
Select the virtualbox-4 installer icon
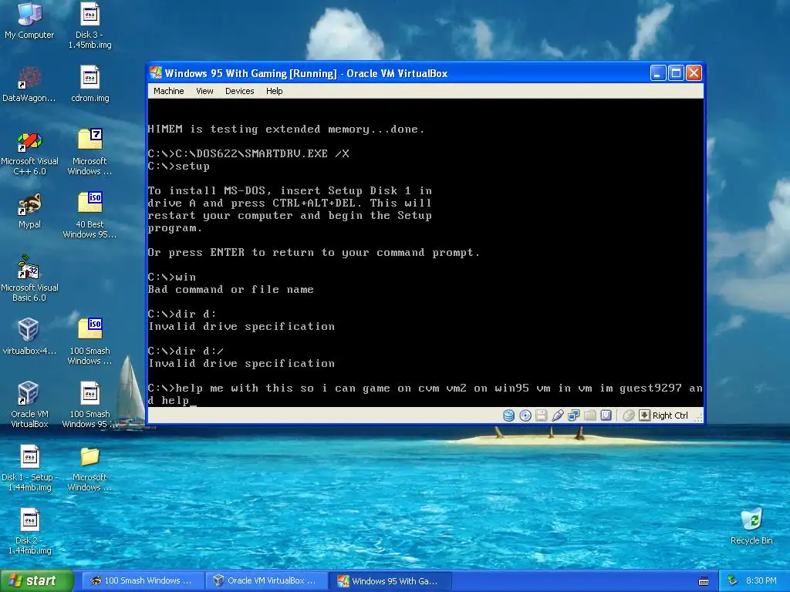(x=29, y=337)
